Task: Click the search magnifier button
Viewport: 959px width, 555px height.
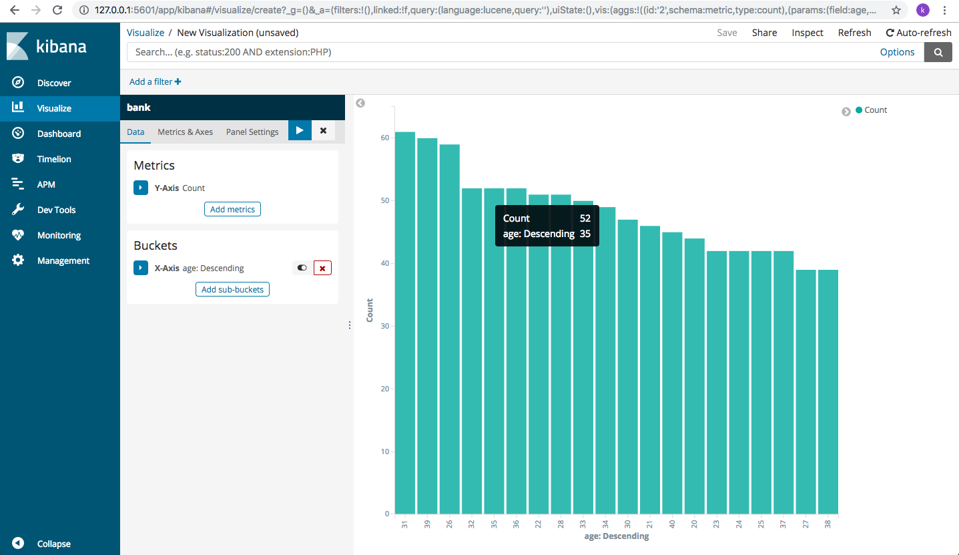Action: [x=938, y=51]
